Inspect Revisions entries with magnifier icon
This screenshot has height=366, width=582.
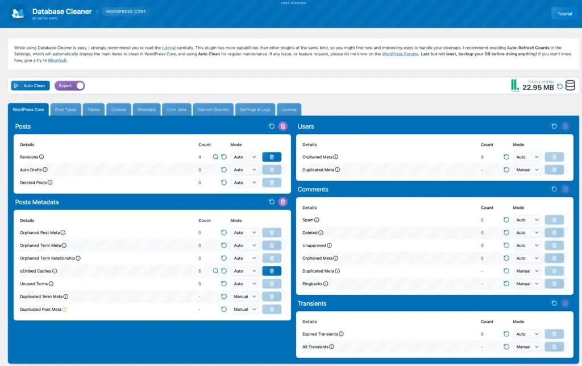coord(215,157)
